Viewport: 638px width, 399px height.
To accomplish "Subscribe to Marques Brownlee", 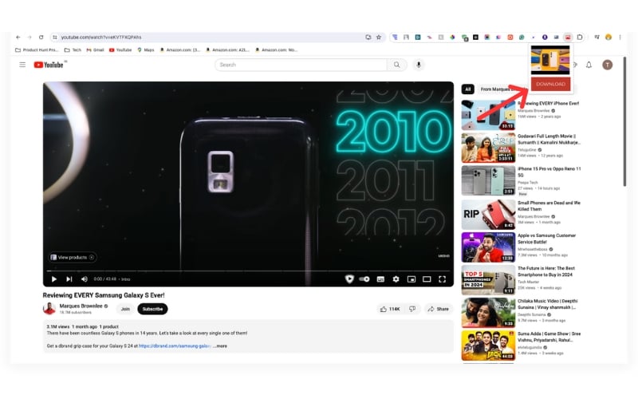I will pos(152,309).
